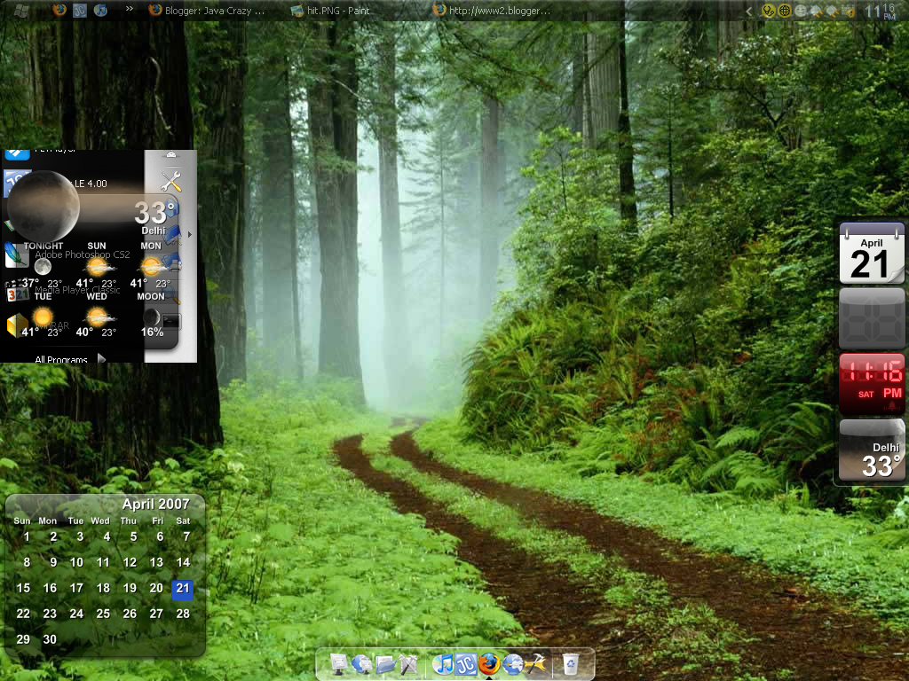Expand the All Programs arrow

pyautogui.click(x=101, y=358)
